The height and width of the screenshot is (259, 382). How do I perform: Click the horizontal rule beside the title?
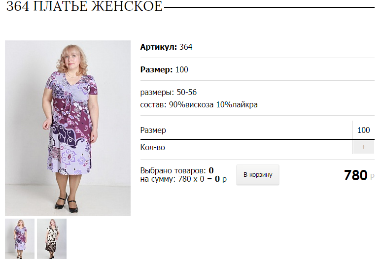pyautogui.click(x=270, y=7)
